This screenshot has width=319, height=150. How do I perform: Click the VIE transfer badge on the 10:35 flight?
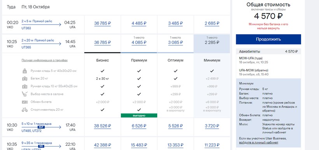(41, 146)
